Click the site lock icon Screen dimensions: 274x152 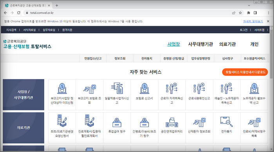pos(27,13)
